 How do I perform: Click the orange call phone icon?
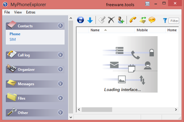[133, 20]
